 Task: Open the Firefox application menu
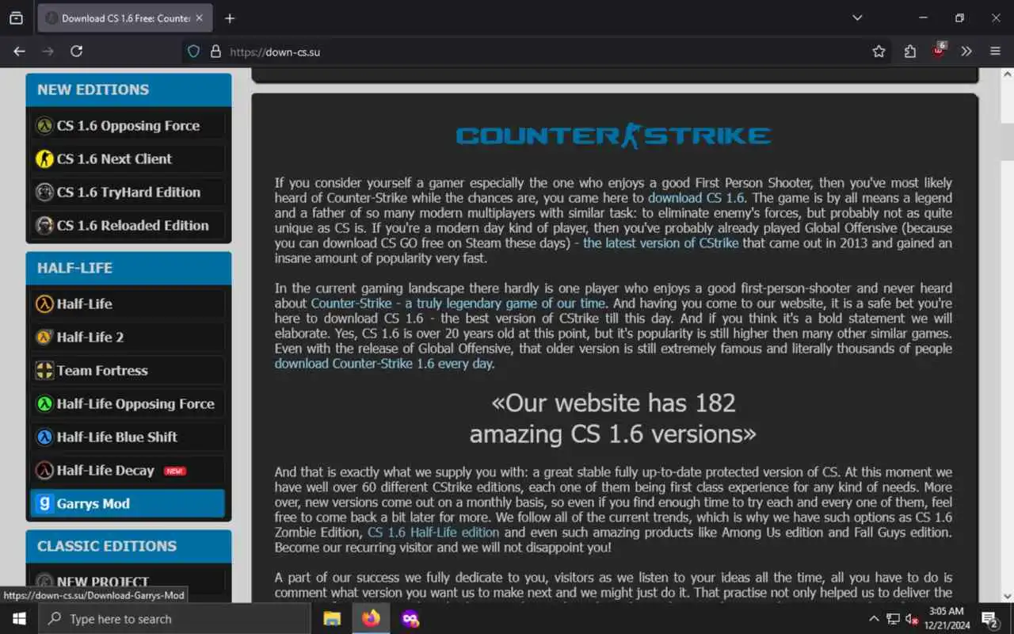[995, 52]
